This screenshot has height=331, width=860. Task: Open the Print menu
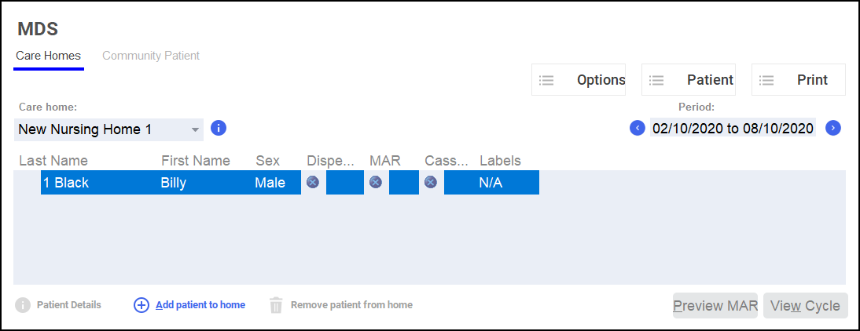(x=799, y=80)
